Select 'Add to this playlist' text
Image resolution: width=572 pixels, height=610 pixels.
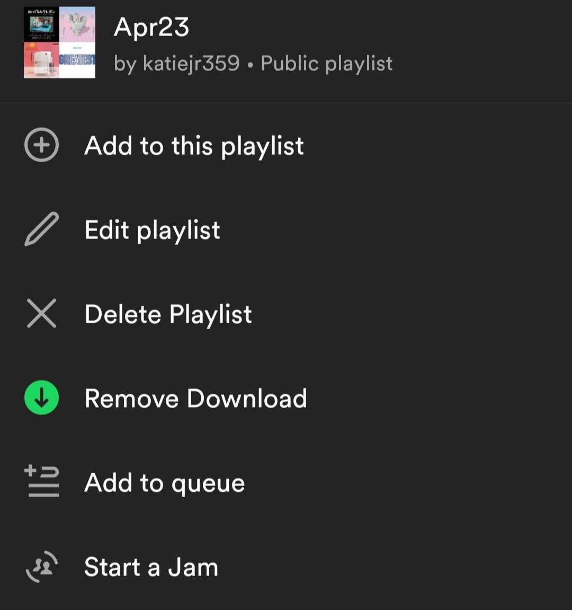point(194,146)
